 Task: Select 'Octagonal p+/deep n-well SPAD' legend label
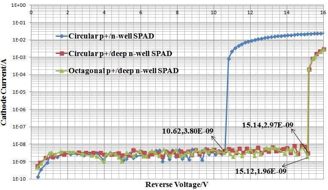pyautogui.click(x=123, y=71)
